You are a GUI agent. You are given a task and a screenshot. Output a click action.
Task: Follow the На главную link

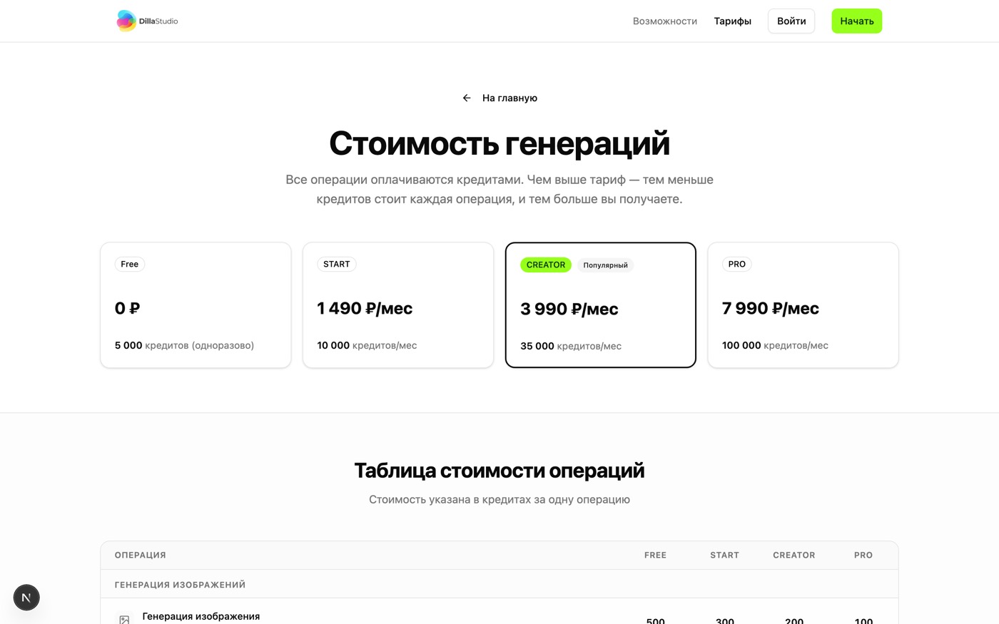509,98
